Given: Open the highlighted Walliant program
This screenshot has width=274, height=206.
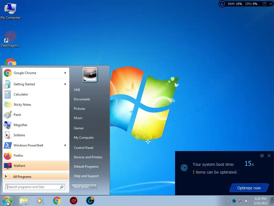Looking at the screenshot, I should (36, 166).
